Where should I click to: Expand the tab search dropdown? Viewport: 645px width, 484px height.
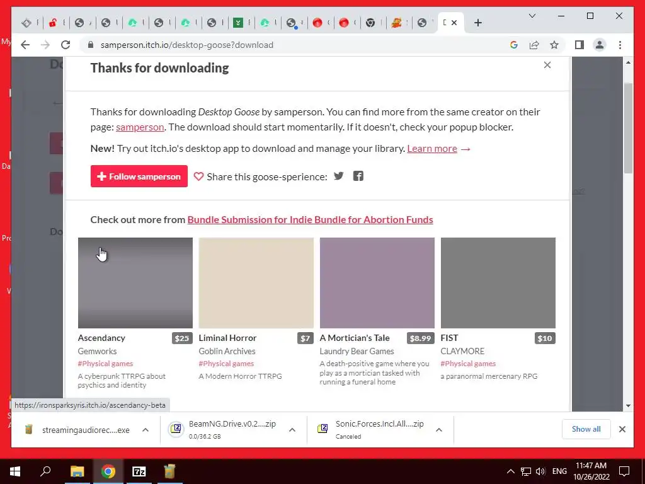pos(532,16)
